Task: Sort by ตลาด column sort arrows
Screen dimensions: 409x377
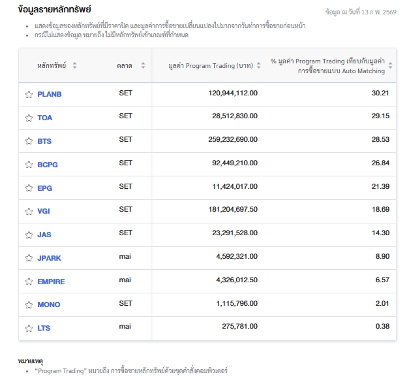Action: tap(143, 65)
